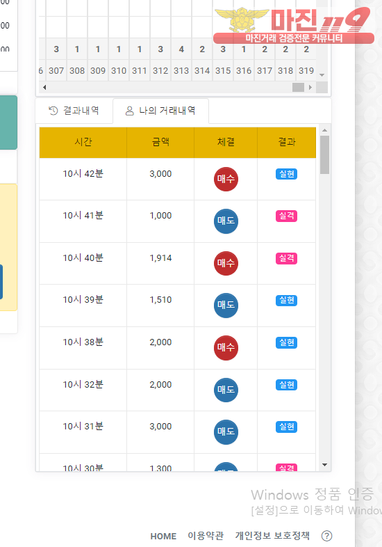Click the 2,000 amount in the 10시 32분 row
Image resolution: width=382 pixels, height=547 pixels.
[x=160, y=385]
